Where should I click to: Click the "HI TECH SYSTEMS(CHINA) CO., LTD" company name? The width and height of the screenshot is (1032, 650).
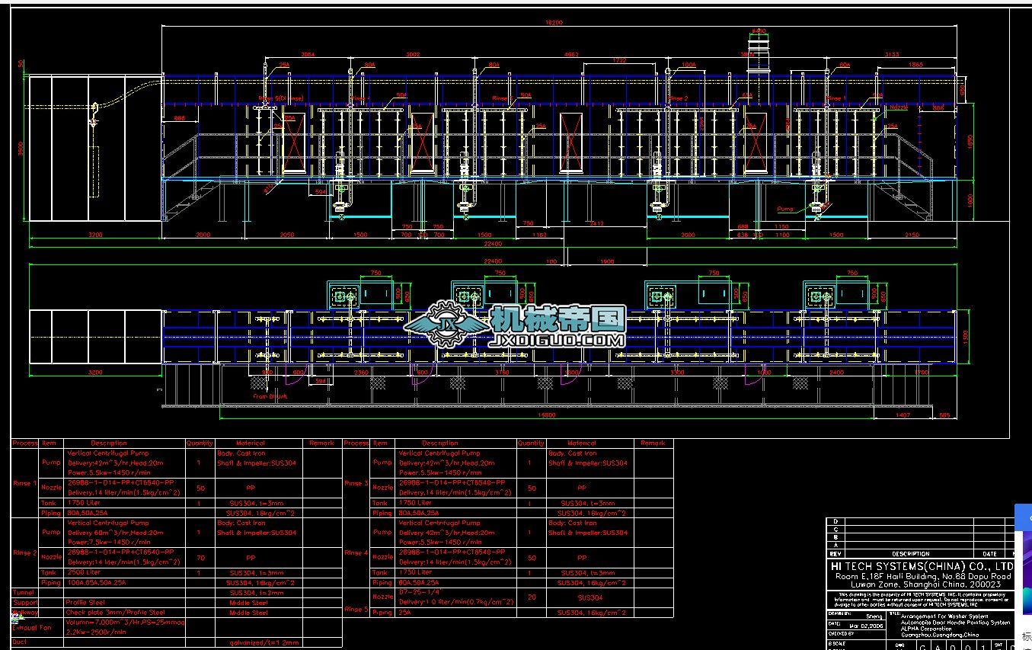point(922,567)
